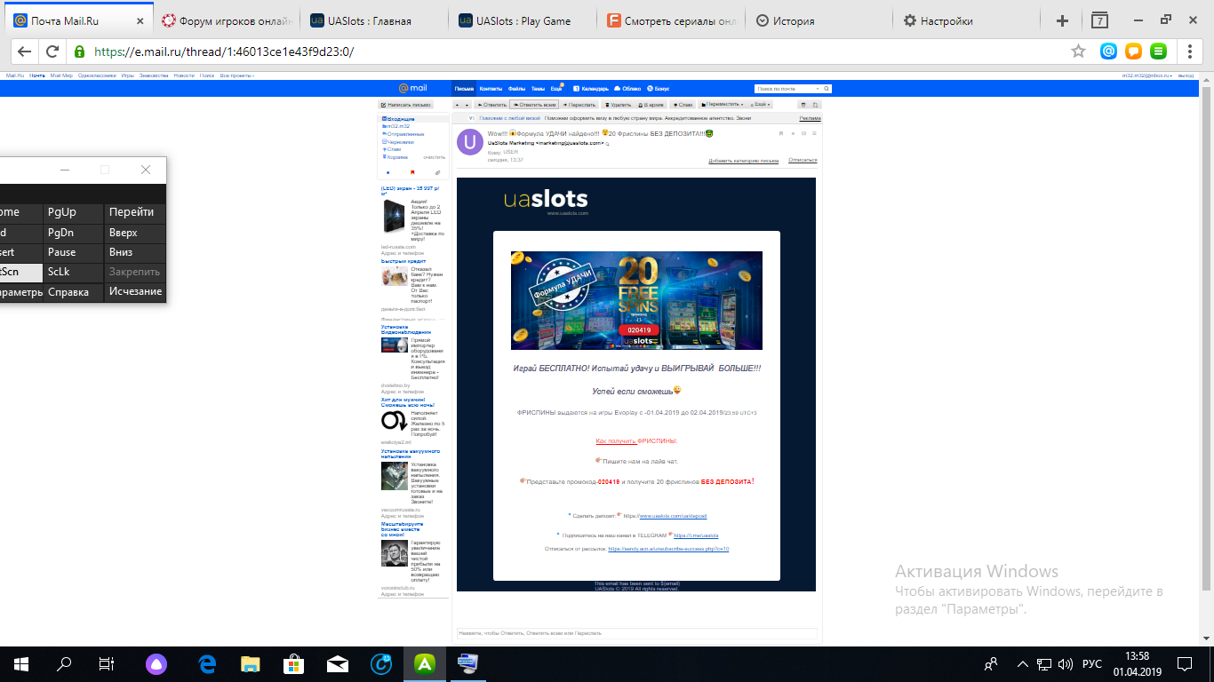Open the Все проекты dropdown in top bar

coord(236,75)
